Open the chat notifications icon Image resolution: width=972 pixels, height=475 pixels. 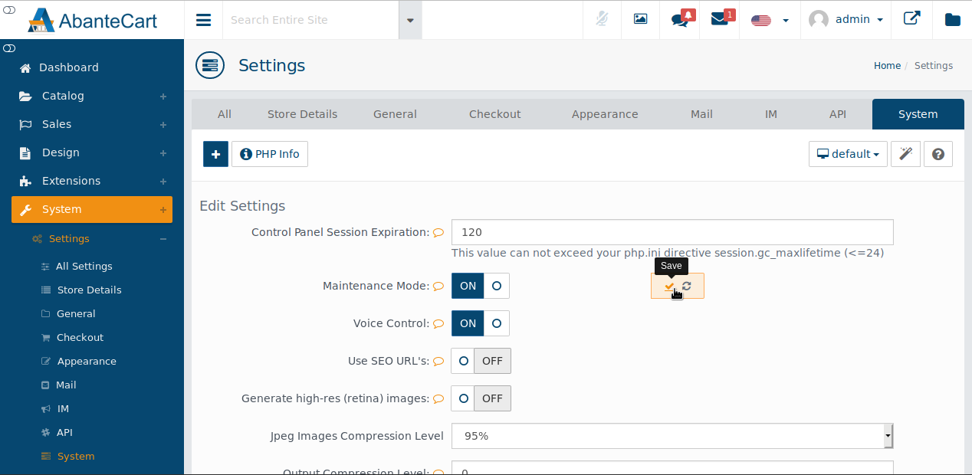680,20
